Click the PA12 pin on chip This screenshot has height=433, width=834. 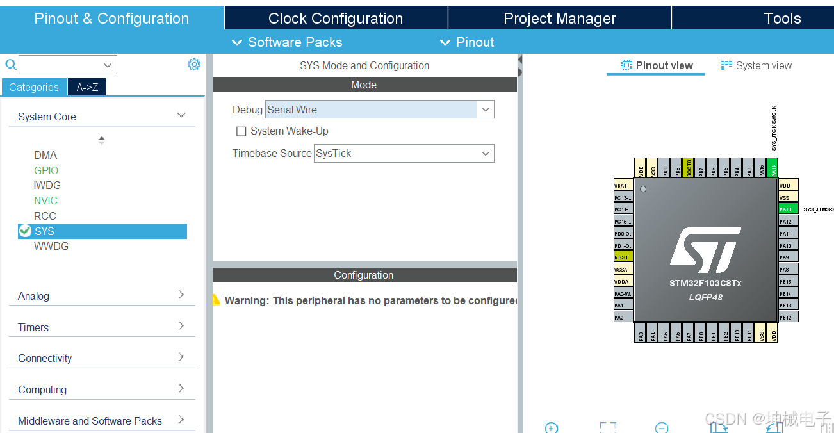tap(789, 222)
